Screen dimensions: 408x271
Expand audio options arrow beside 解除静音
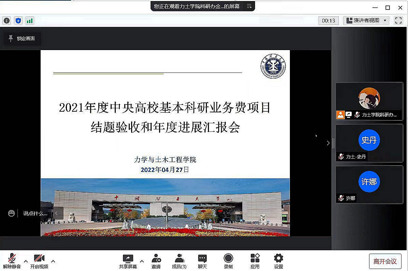point(26,261)
